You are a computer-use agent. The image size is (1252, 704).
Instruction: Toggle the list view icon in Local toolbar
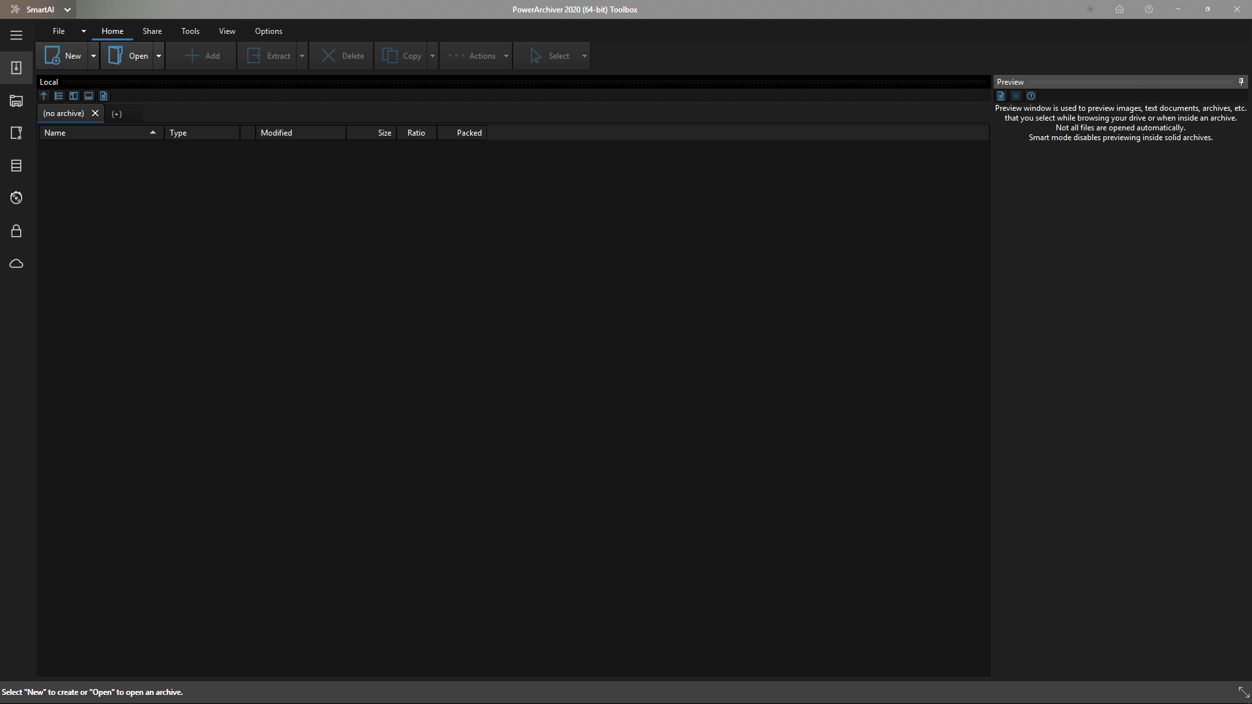tap(59, 96)
